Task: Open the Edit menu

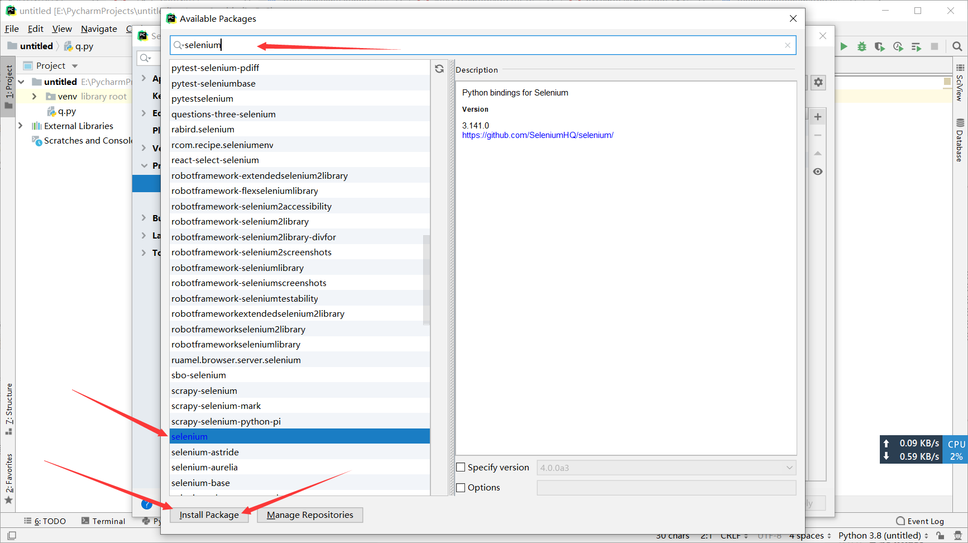Action: 36,28
